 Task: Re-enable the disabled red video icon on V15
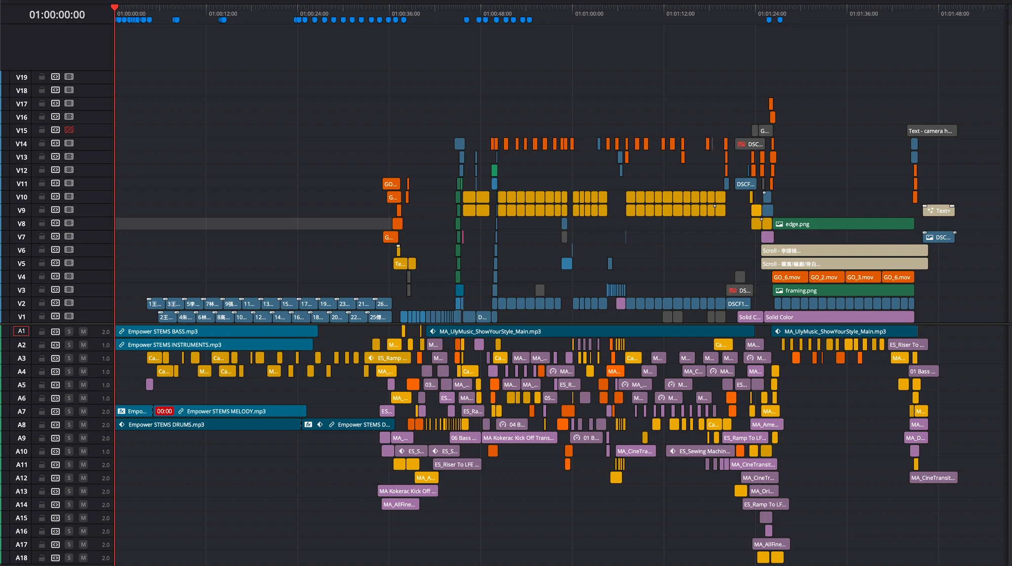tap(68, 130)
